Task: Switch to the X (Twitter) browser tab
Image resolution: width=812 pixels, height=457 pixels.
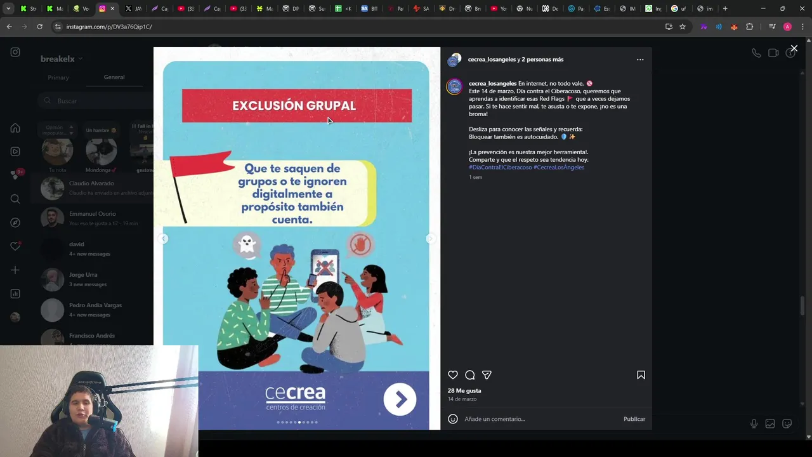Action: coord(133,9)
